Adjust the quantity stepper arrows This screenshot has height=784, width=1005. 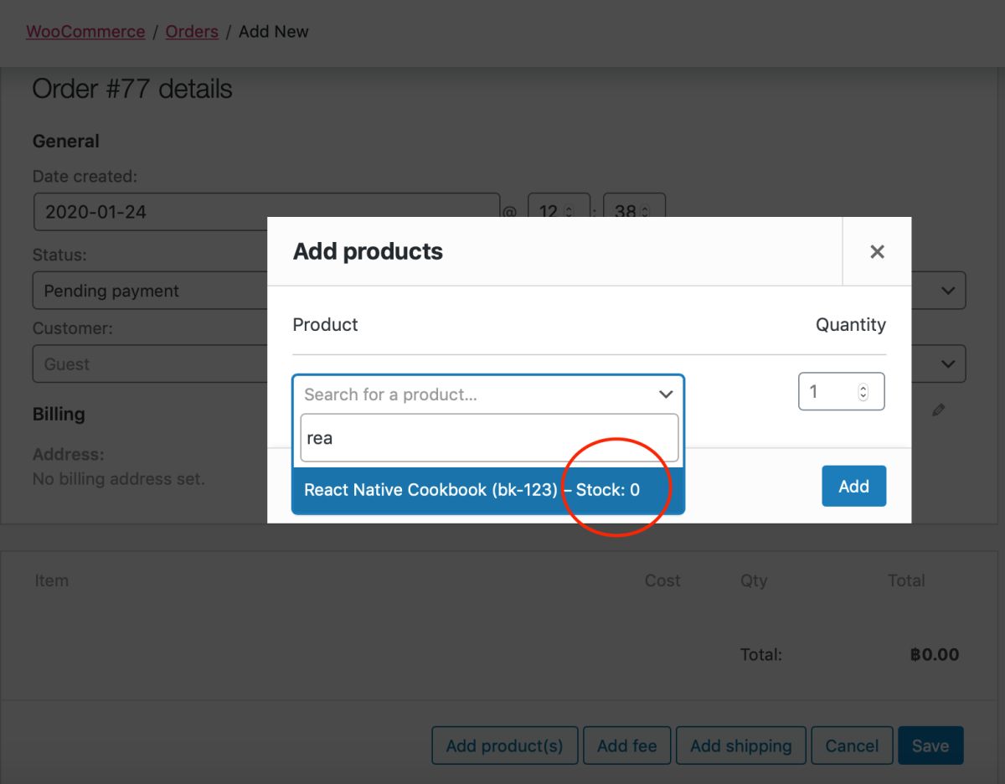pos(863,392)
